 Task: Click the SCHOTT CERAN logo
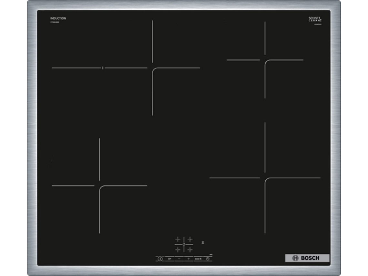point(315,19)
